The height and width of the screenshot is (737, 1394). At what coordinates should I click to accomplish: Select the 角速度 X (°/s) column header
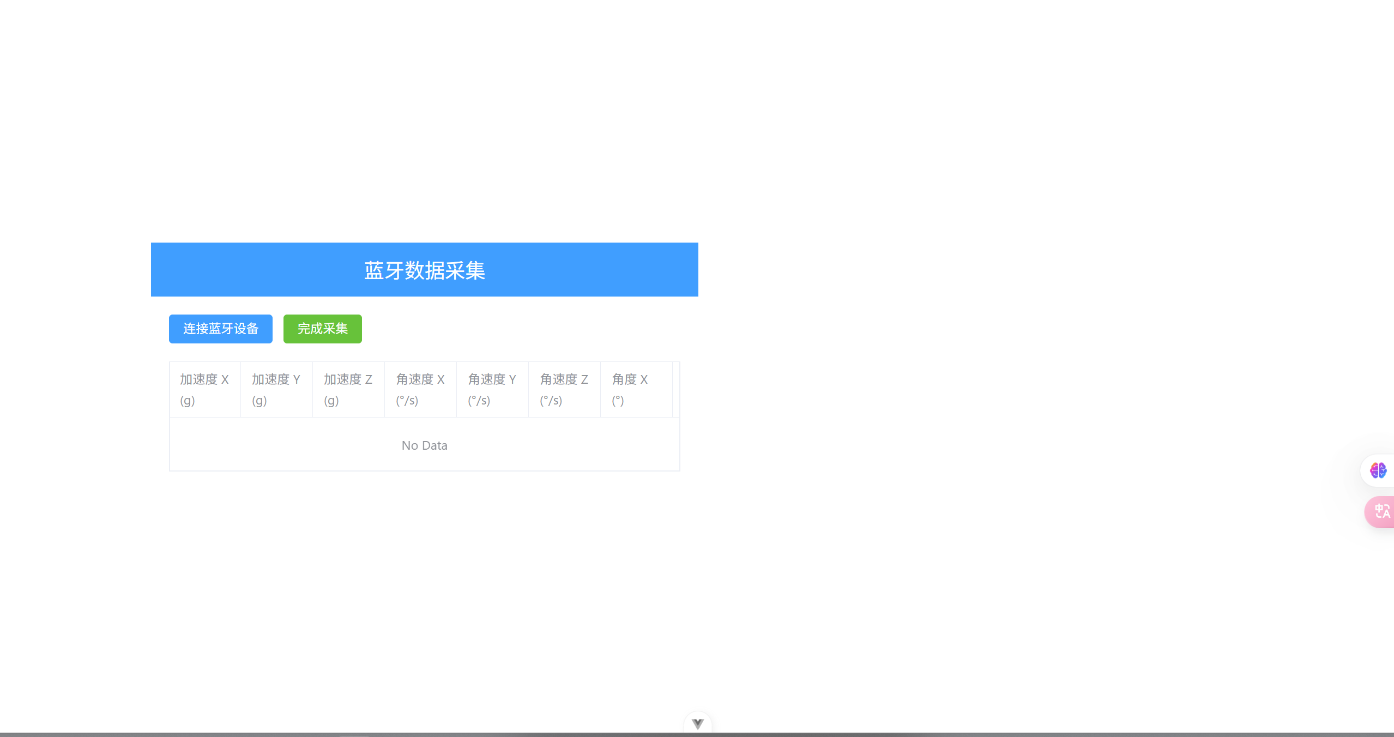420,389
